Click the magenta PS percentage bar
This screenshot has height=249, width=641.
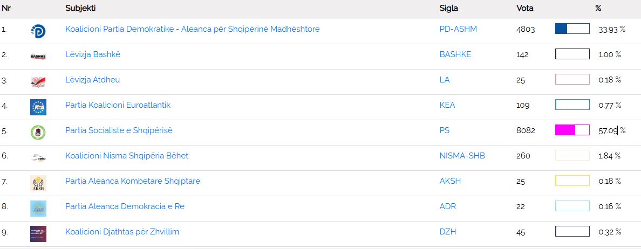(x=572, y=130)
